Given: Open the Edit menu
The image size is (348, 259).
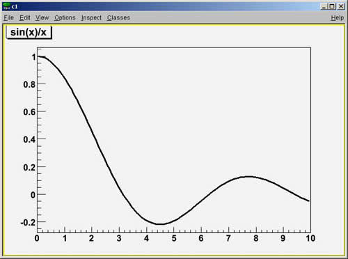Looking at the screenshot, I should (25, 17).
